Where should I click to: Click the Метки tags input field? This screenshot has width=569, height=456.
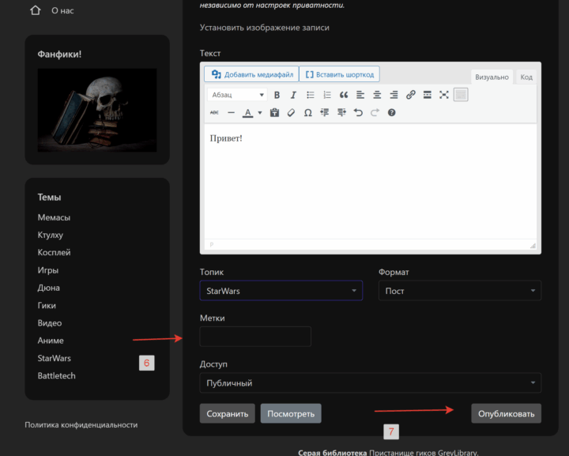255,337
